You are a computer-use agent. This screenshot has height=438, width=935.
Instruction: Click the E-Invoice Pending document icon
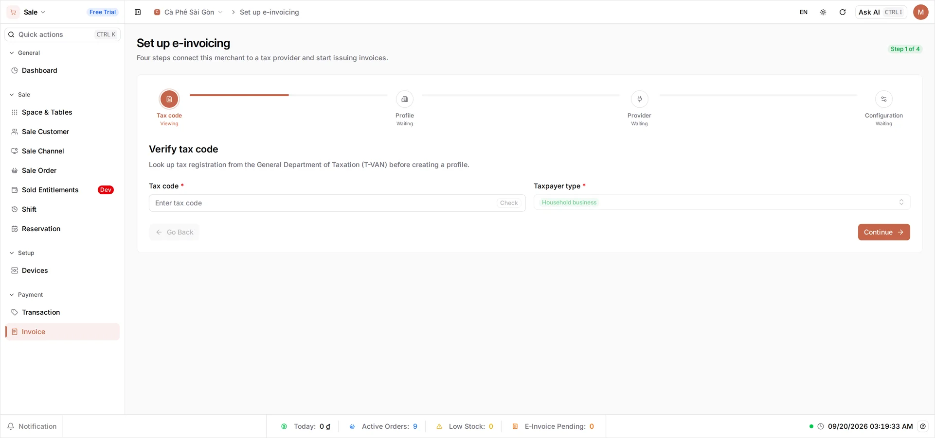pyautogui.click(x=515, y=426)
